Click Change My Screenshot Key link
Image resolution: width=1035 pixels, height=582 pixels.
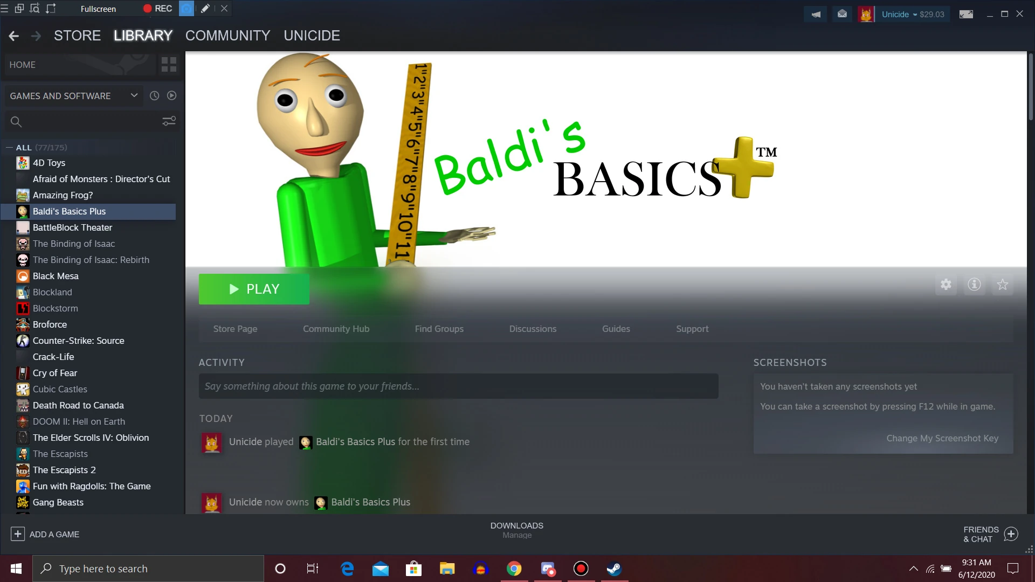tap(942, 438)
